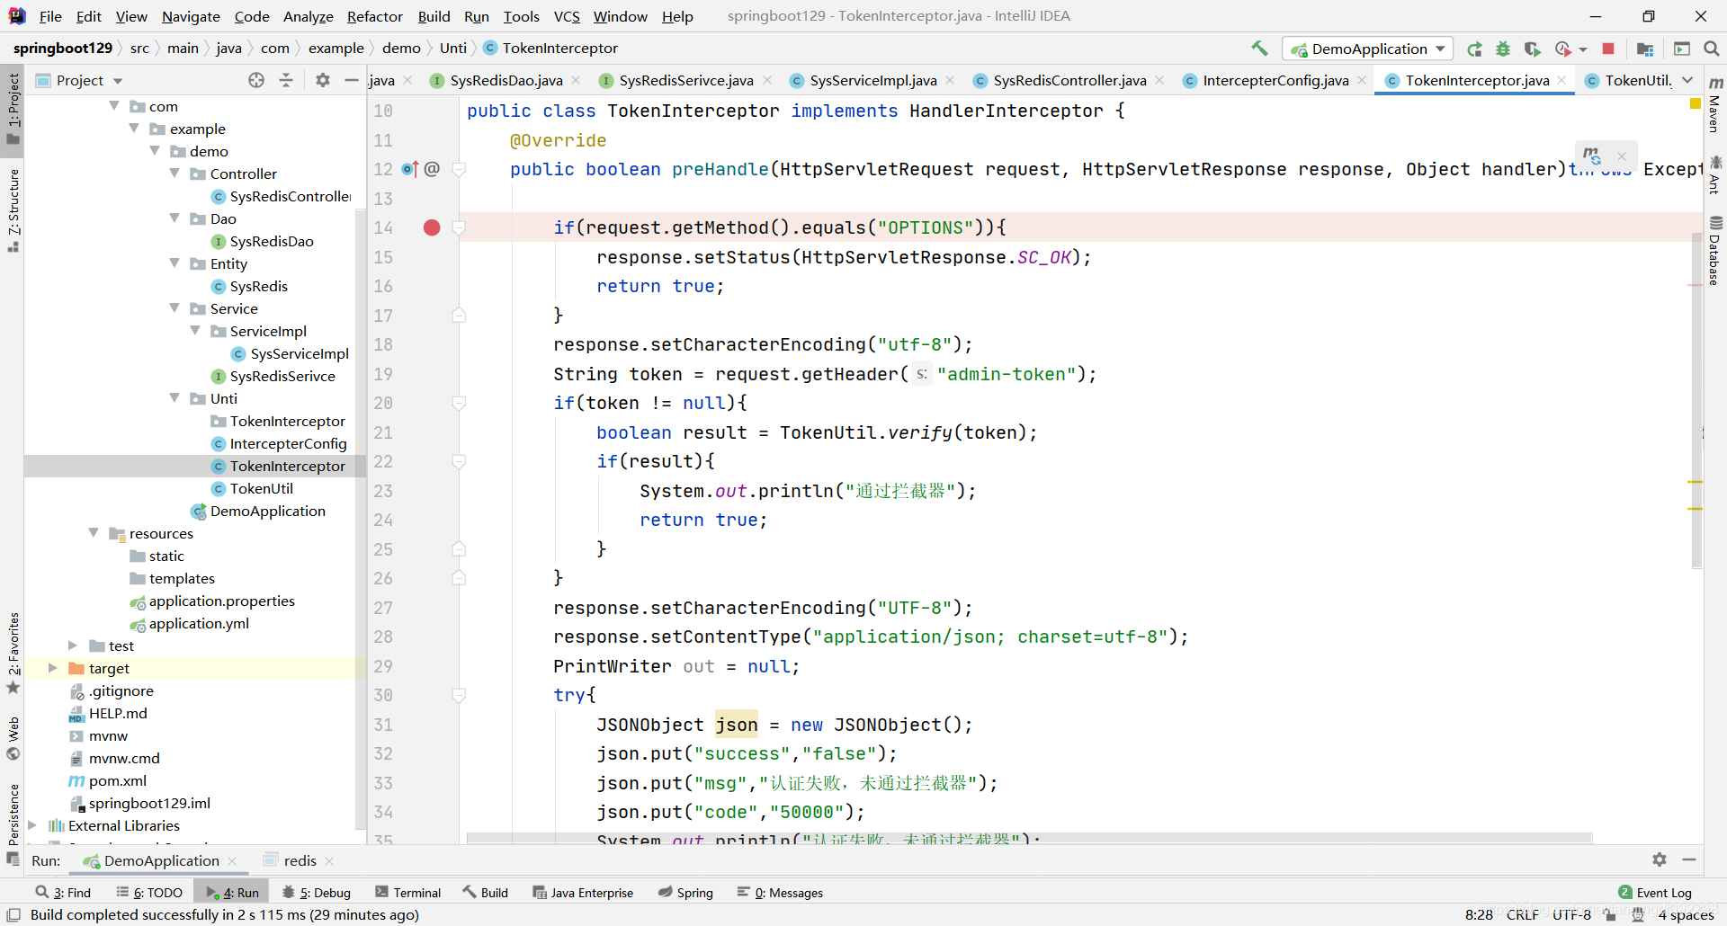This screenshot has width=1727, height=926.
Task: Toggle the Structure side panel
Action: (13, 209)
